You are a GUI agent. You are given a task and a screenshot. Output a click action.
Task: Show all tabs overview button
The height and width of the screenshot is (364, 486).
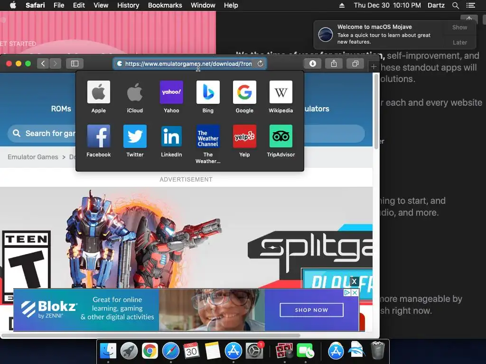coord(355,64)
